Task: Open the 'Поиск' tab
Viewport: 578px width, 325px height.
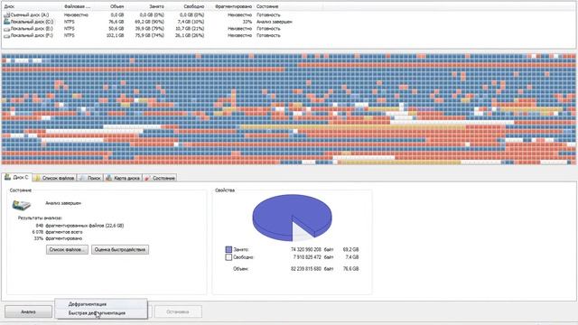Action: point(90,178)
